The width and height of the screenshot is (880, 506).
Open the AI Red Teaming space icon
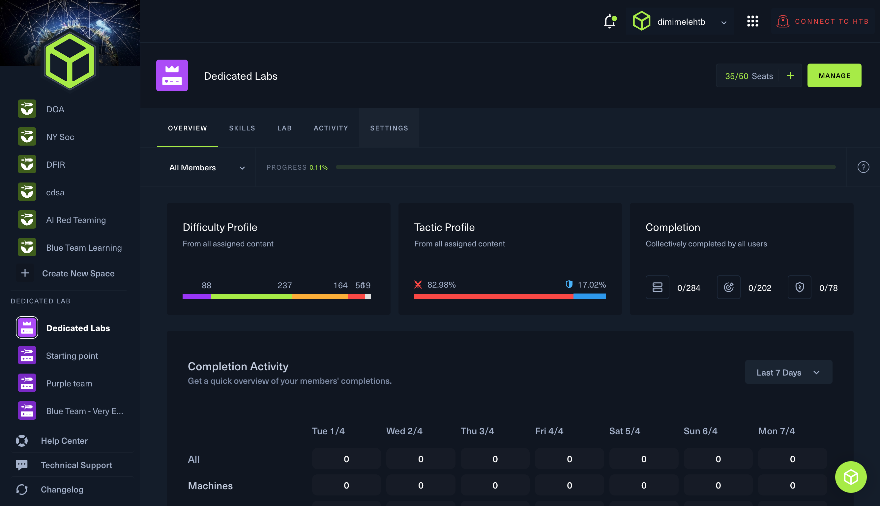click(x=27, y=220)
